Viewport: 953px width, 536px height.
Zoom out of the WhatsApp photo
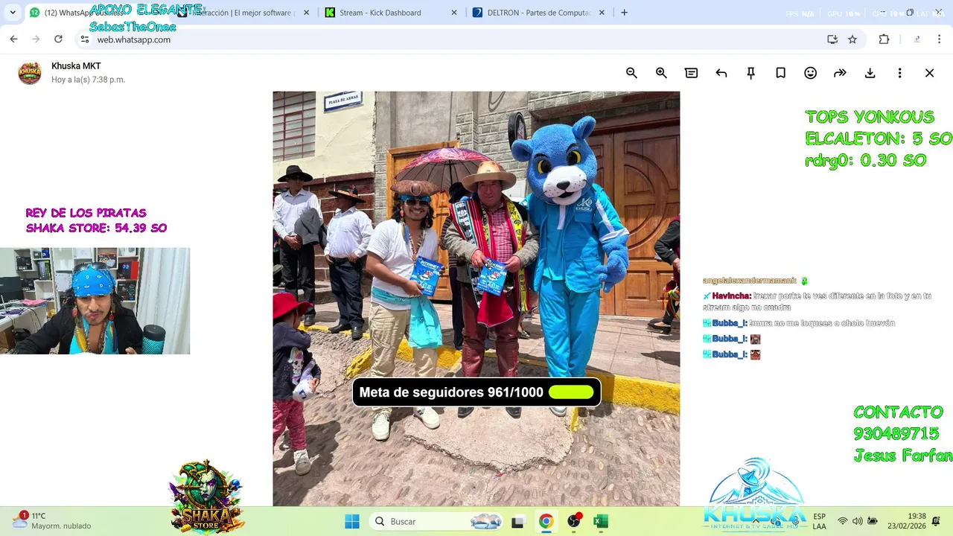631,73
